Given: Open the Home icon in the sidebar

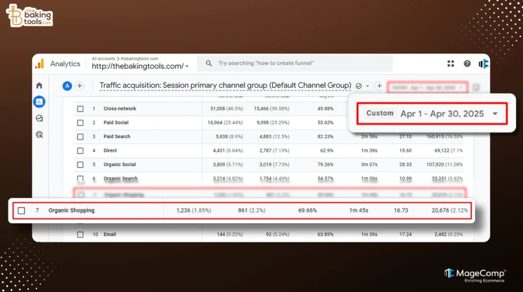Looking at the screenshot, I should click(39, 86).
